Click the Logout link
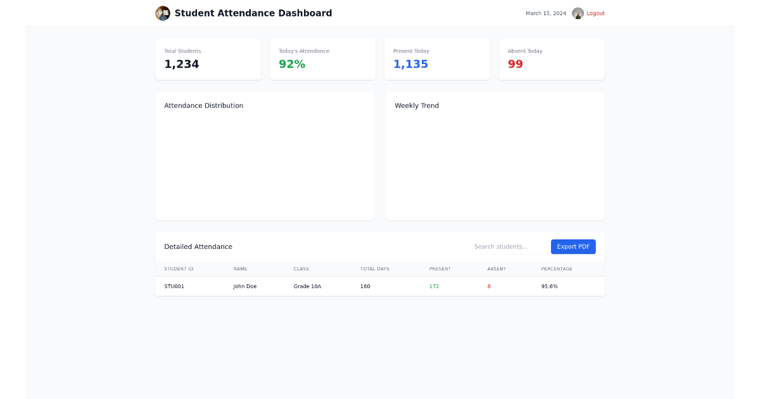This screenshot has height=399, width=760. pos(595,13)
